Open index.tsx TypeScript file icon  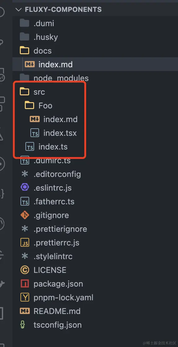[35, 133]
